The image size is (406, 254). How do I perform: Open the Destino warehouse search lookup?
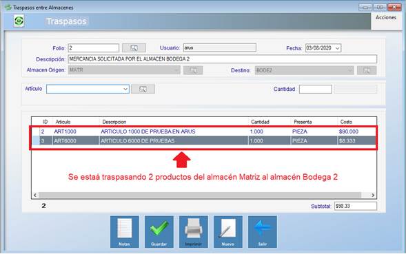pos(367,70)
